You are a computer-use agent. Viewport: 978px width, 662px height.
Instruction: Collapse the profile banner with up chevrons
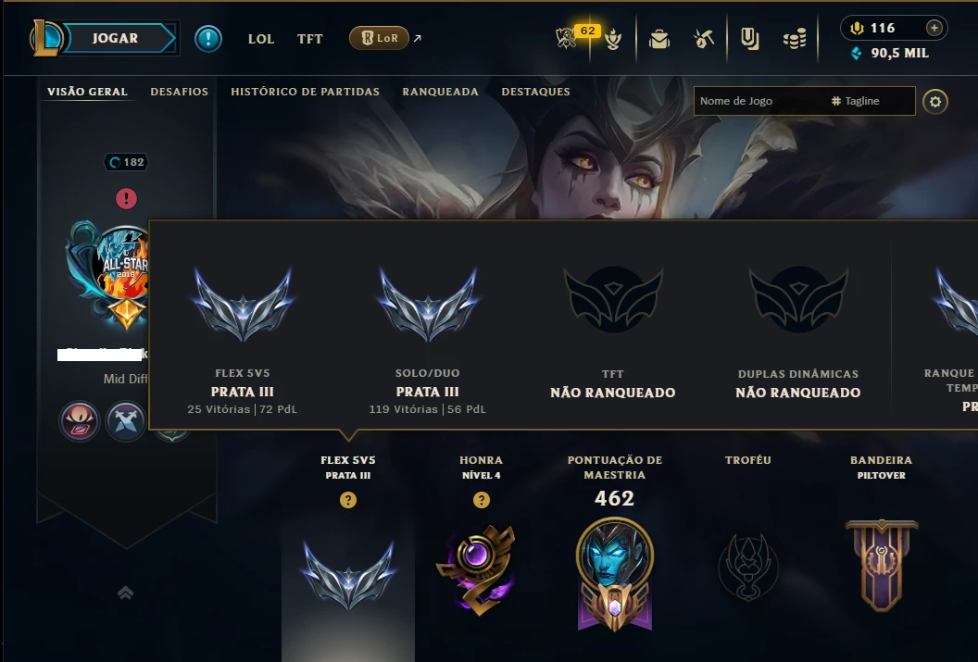pos(125,593)
